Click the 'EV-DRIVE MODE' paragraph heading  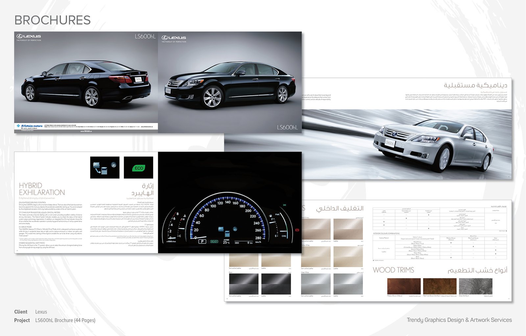[x=25, y=227]
